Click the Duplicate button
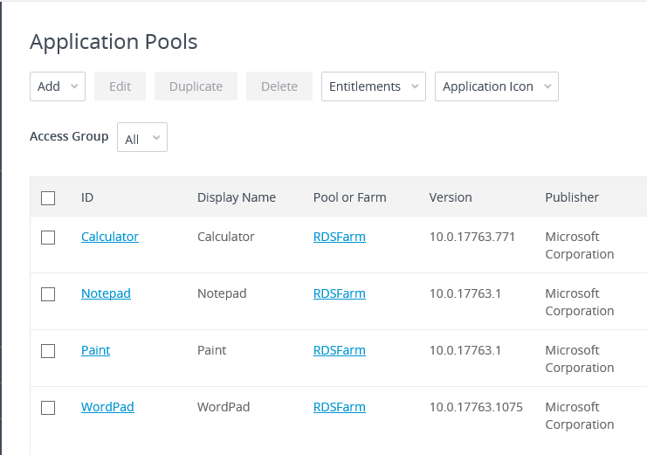Image resolution: width=647 pixels, height=455 pixels. coord(196,86)
